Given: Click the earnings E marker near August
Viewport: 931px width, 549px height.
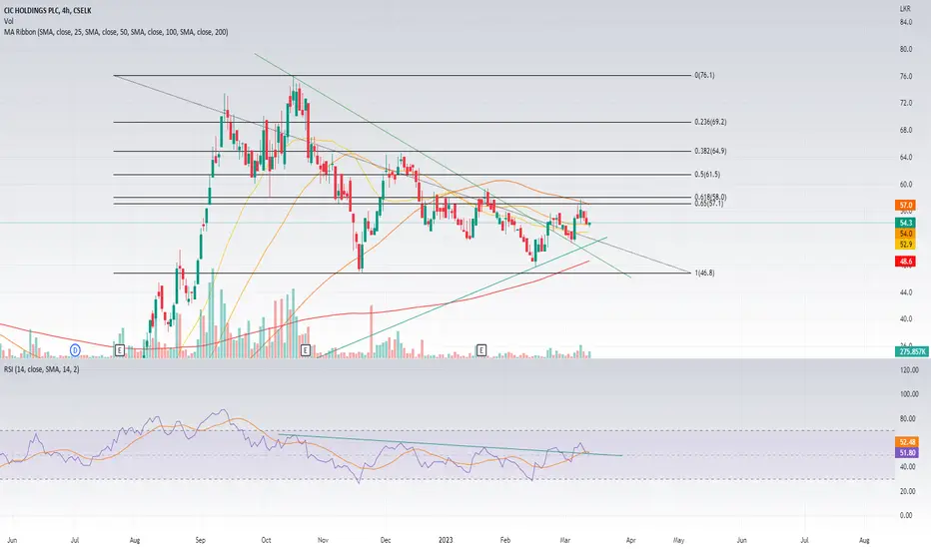Looking at the screenshot, I should click(119, 350).
